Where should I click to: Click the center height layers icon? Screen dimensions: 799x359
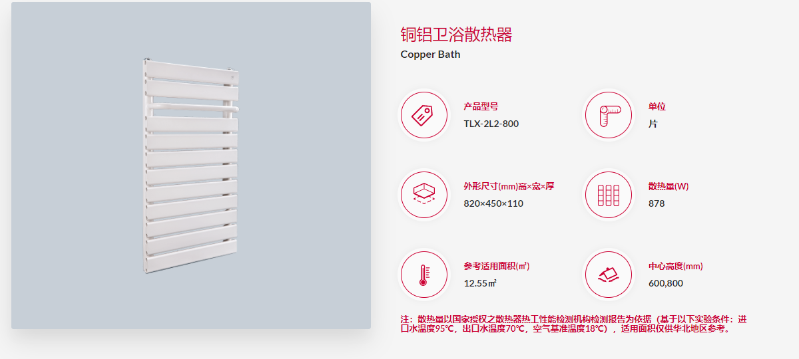pos(608,275)
